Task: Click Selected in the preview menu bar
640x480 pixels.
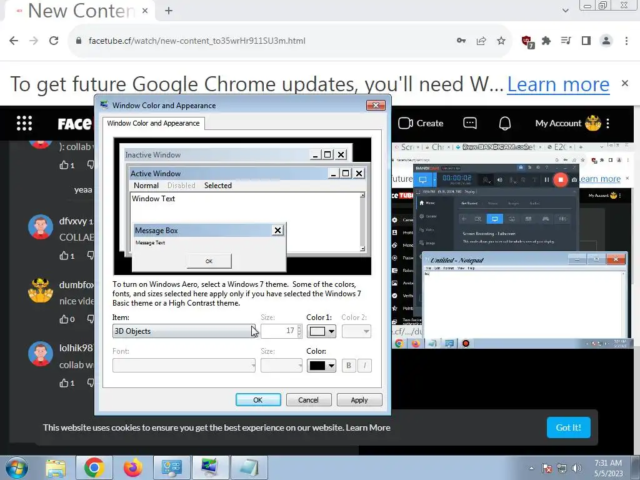Action: click(x=218, y=186)
